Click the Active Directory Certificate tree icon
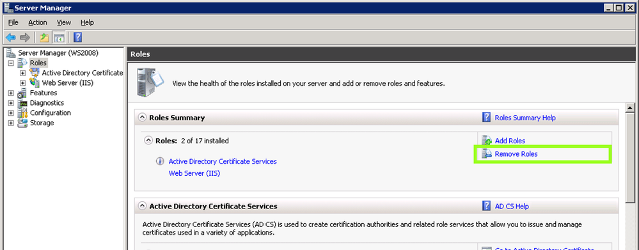 (x=35, y=73)
